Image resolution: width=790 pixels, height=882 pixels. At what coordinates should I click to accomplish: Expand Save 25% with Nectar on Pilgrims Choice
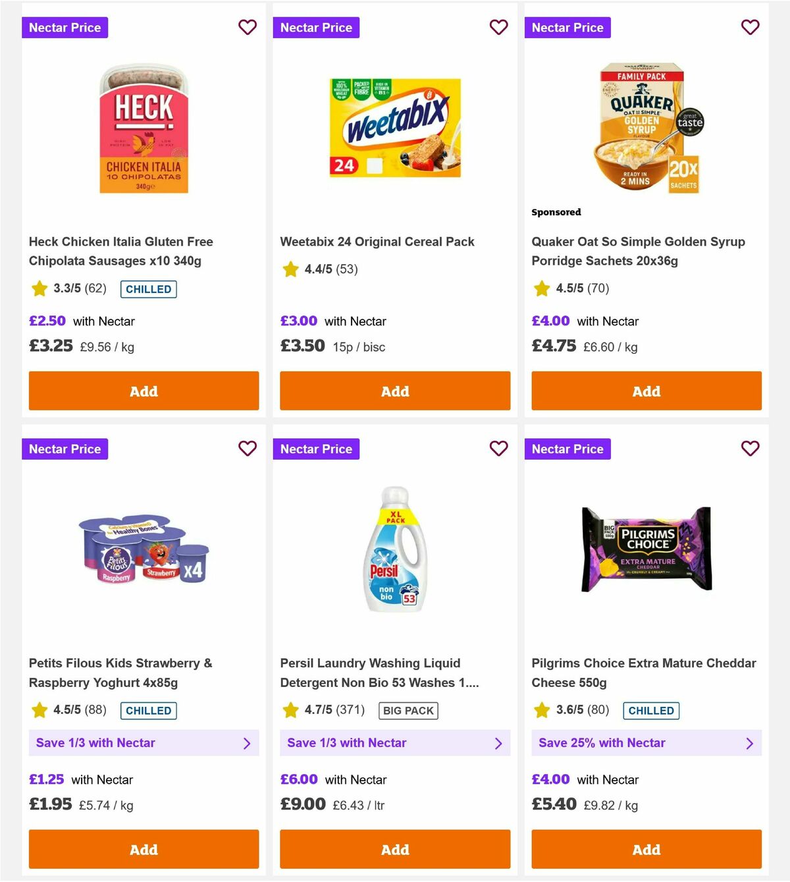(x=646, y=743)
